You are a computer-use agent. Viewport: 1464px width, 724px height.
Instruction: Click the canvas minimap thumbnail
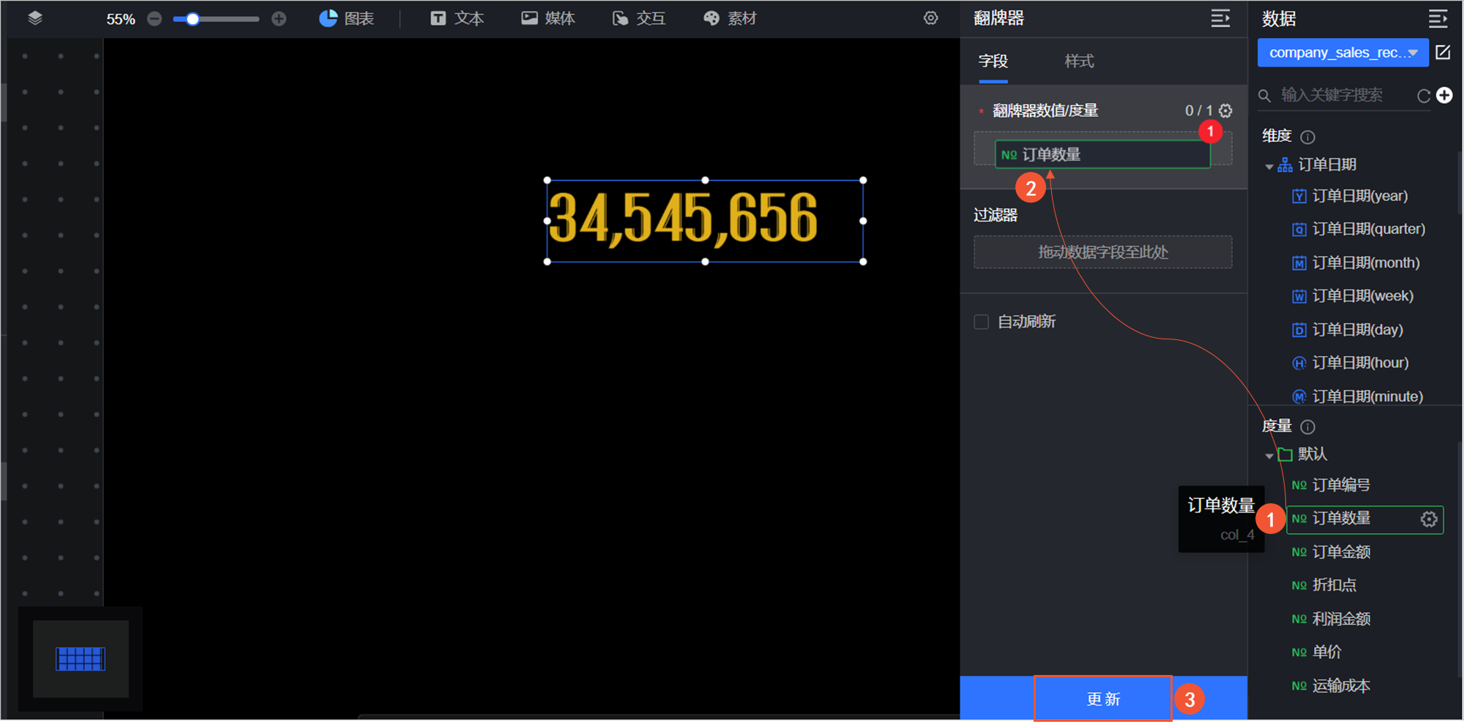coord(81,659)
